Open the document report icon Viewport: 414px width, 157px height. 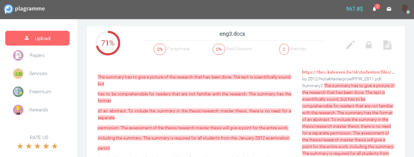tap(387, 45)
